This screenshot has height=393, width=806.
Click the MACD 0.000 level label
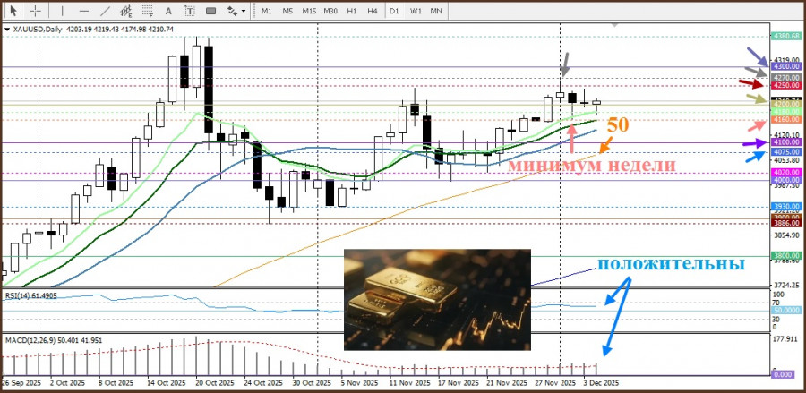click(x=783, y=374)
